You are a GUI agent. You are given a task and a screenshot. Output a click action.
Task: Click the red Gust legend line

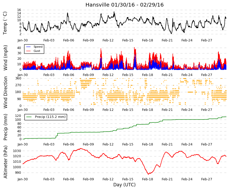click(28, 51)
